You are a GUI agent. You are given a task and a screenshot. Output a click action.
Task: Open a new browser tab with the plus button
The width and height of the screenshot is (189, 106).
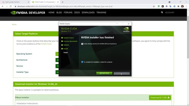click(x=63, y=2)
